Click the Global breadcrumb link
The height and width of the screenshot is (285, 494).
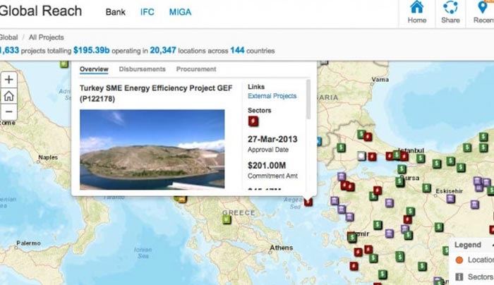(8, 37)
